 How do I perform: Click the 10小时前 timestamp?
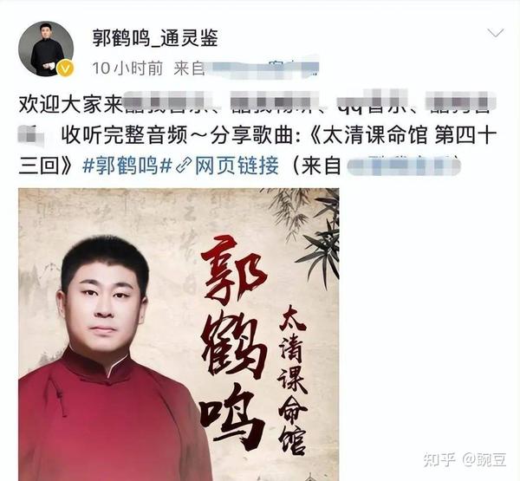click(127, 68)
